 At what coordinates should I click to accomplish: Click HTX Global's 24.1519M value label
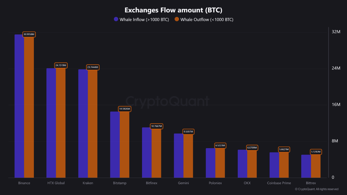click(x=61, y=65)
